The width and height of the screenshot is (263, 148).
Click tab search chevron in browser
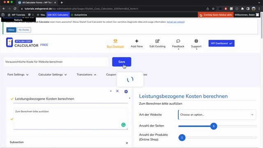(x=259, y=2)
